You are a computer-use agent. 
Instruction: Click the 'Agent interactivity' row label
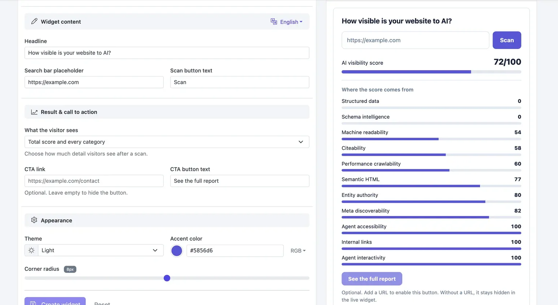click(x=363, y=258)
